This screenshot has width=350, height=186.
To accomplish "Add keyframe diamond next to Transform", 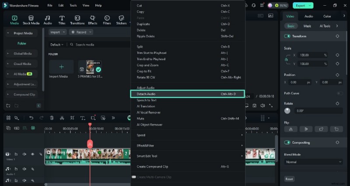I will click(x=337, y=36).
